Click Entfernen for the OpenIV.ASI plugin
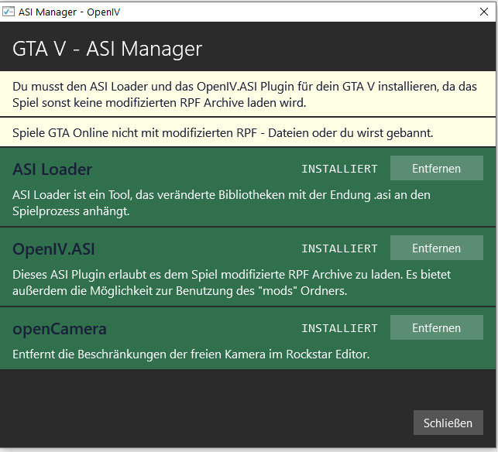 pyautogui.click(x=436, y=248)
